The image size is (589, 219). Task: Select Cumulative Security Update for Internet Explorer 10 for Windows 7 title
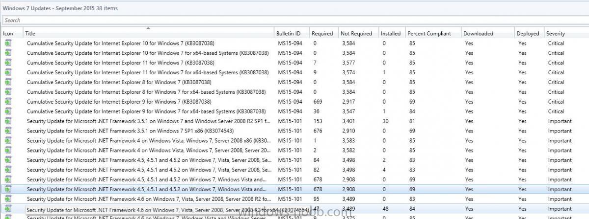coord(120,43)
